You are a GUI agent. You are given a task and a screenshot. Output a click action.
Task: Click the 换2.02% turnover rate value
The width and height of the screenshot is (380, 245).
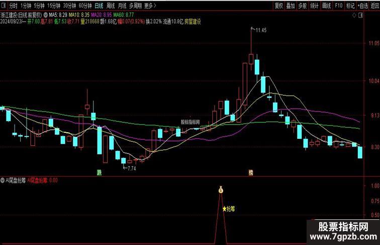(153, 22)
